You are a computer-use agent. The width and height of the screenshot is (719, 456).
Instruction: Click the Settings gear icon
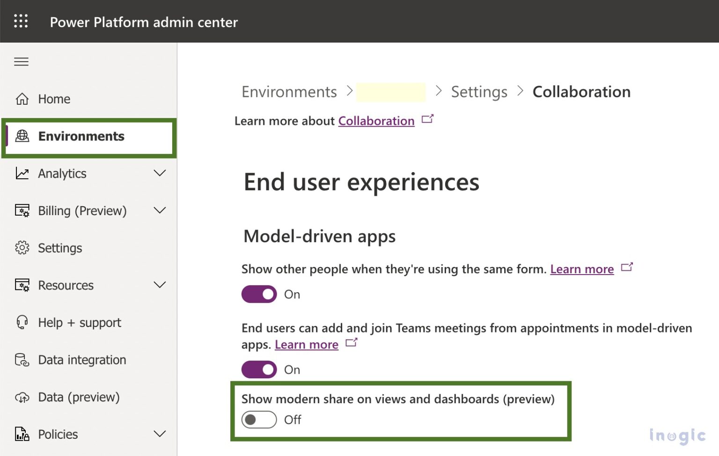[x=21, y=248]
